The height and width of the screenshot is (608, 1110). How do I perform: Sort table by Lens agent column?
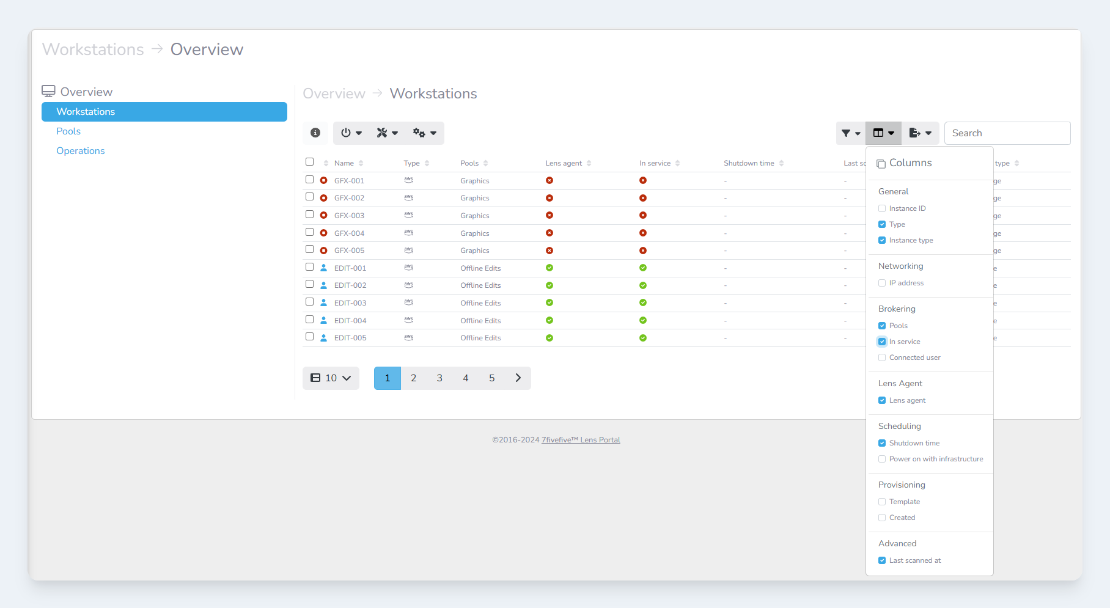564,163
